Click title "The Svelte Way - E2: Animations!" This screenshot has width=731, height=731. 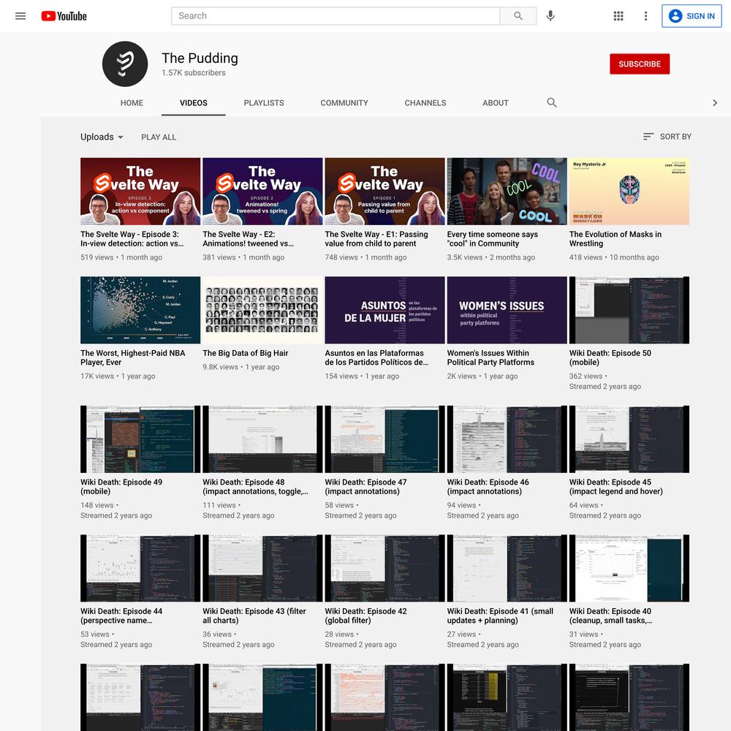coord(248,239)
